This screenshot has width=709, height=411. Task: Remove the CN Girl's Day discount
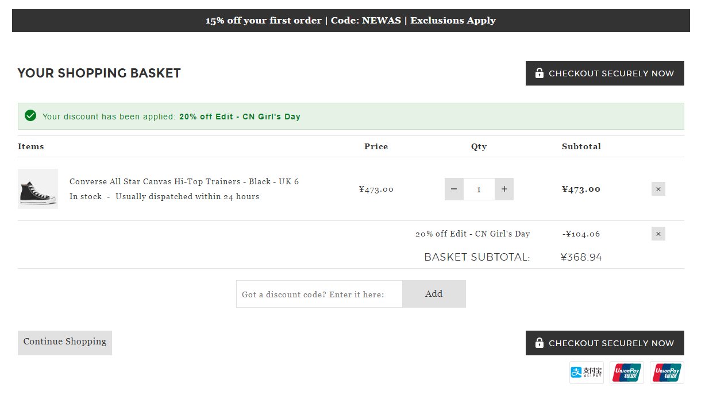coord(658,234)
